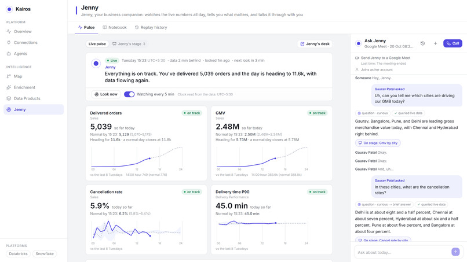467x262 pixels.
Task: Click the Look now button
Action: pos(106,94)
